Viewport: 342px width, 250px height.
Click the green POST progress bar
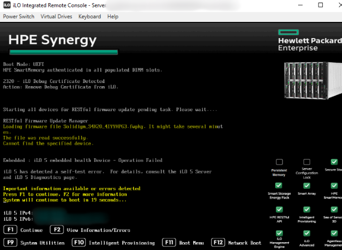[x=64, y=52]
